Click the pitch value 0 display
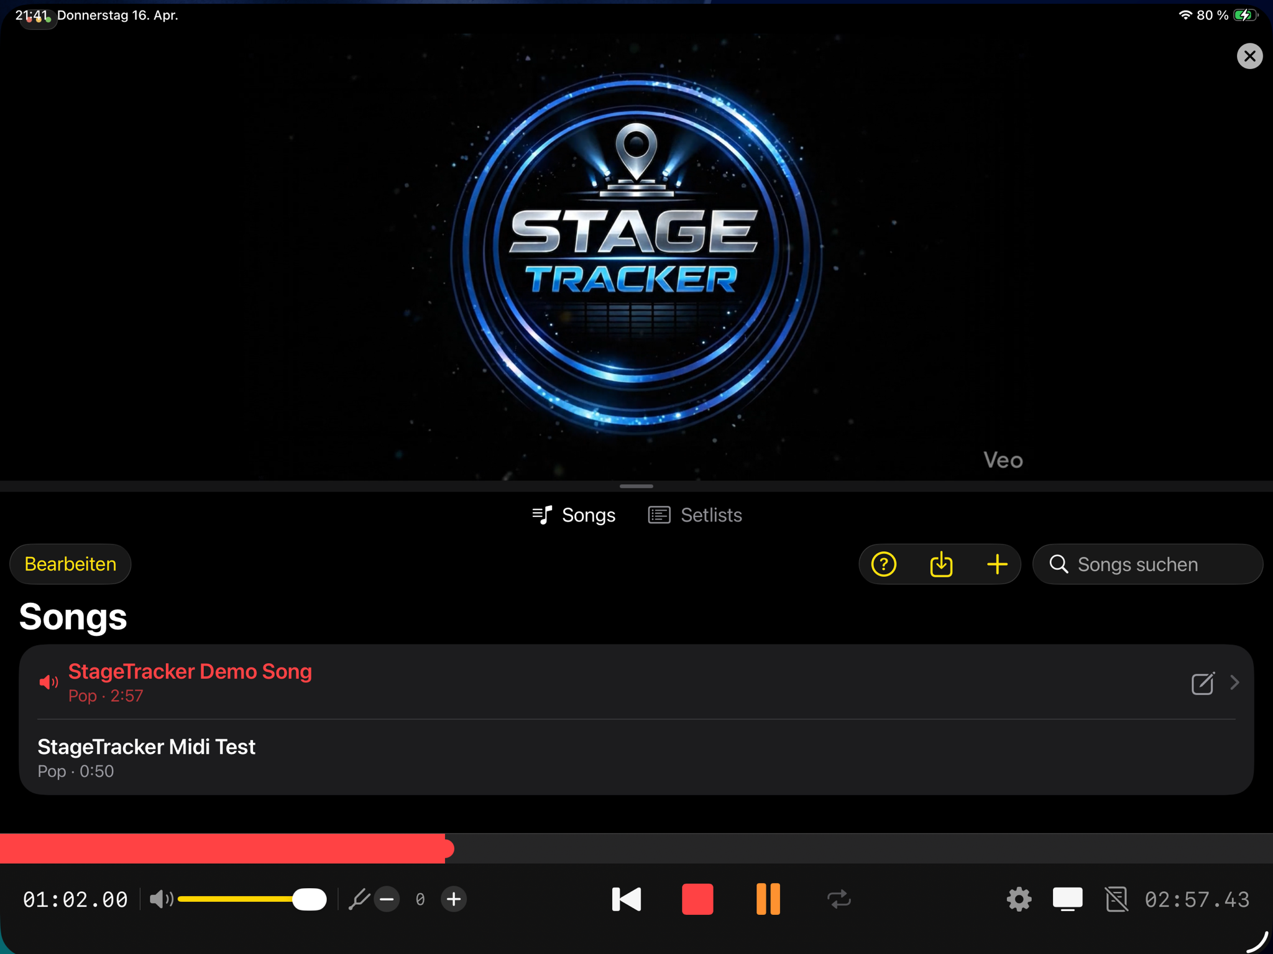 point(420,899)
